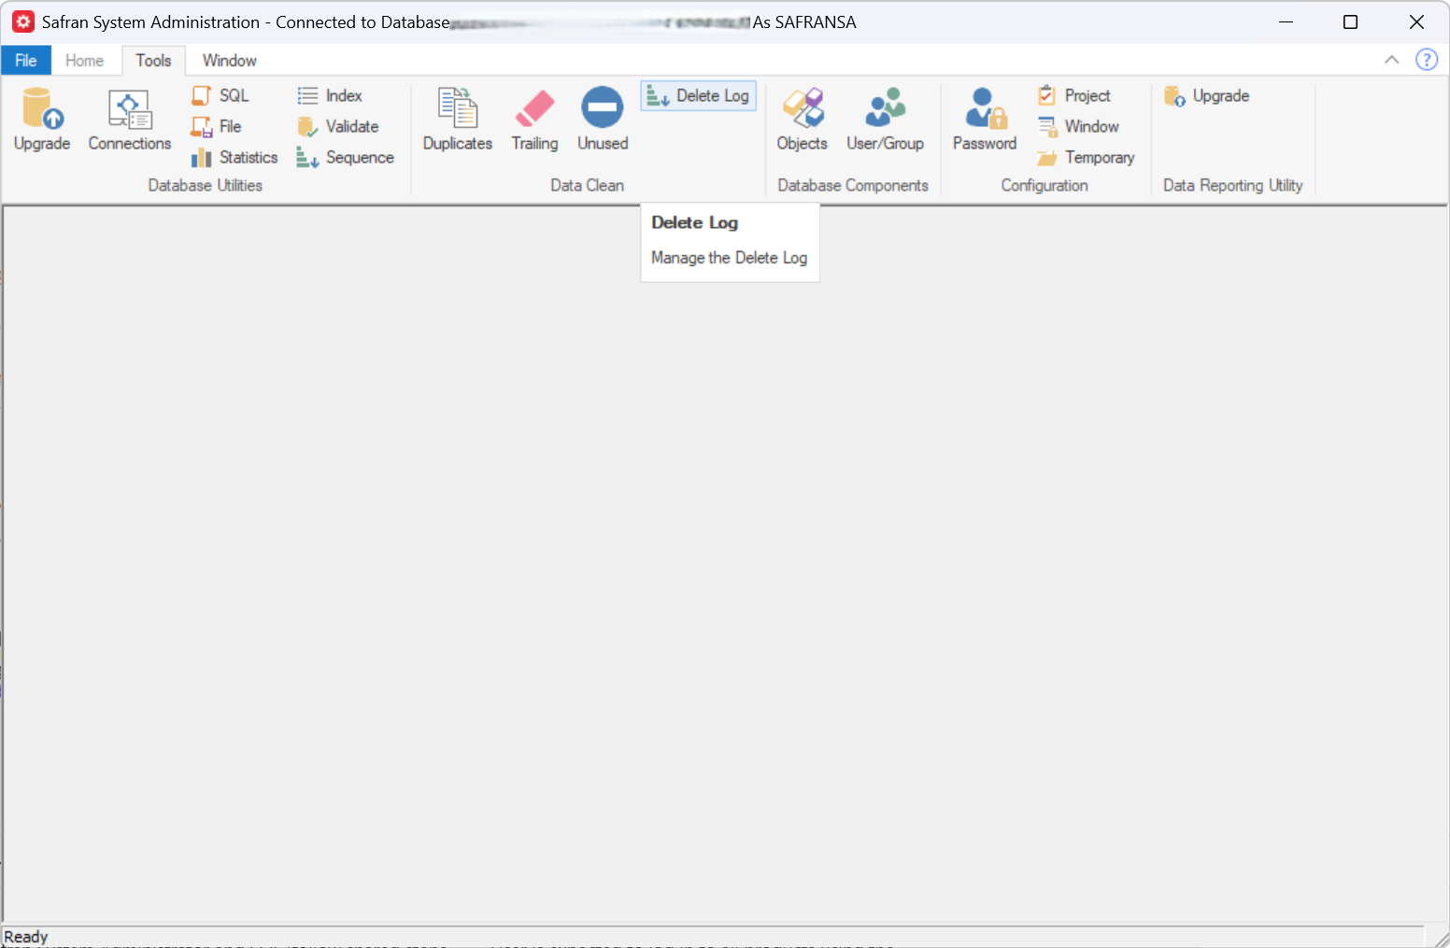Select the Upgrade database utility icon
1450x948 pixels.
pyautogui.click(x=41, y=119)
